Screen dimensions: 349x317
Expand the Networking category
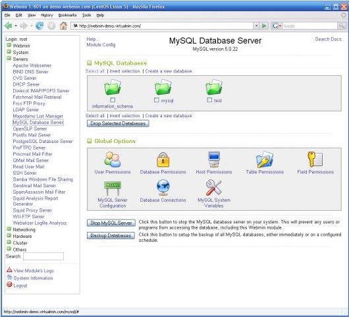[9, 229]
